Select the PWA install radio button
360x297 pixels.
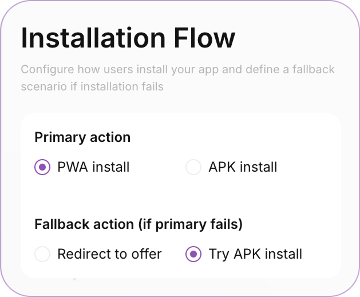[x=42, y=167]
